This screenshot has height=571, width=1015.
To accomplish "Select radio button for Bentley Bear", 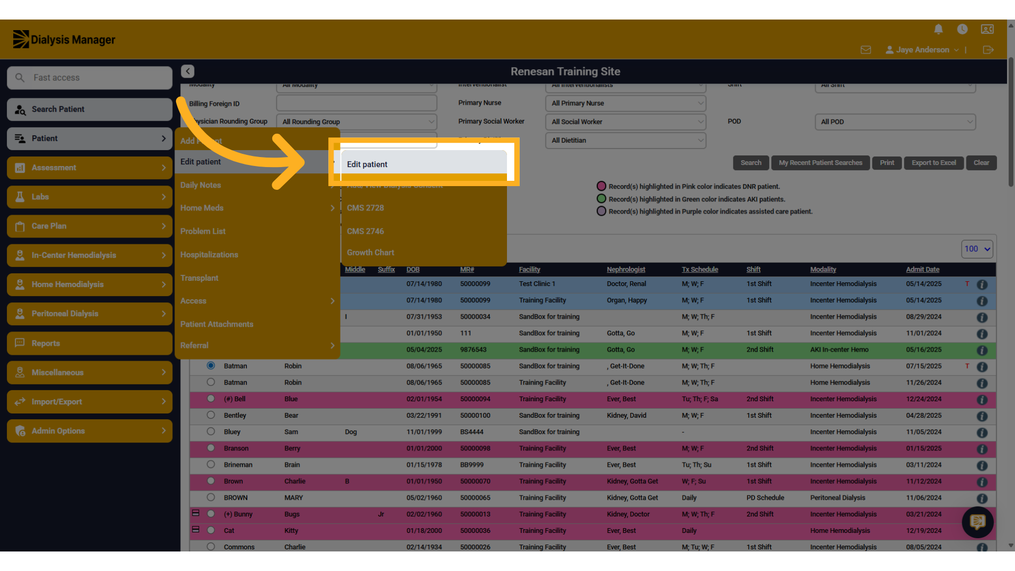I will pos(211,415).
